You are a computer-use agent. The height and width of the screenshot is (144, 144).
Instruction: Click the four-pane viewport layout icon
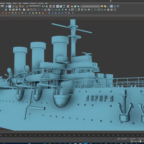[x=102, y=10]
